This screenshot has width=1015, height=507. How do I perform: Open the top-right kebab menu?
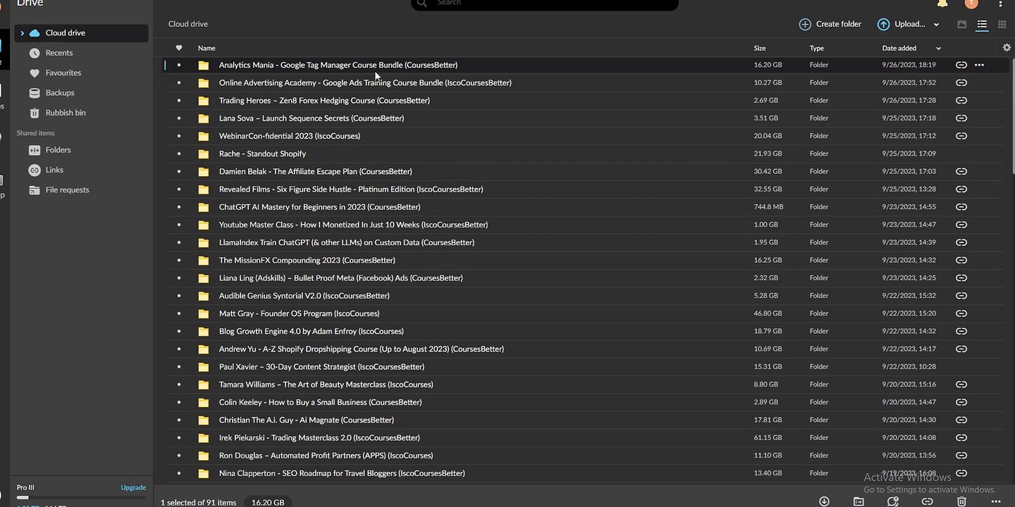1001,4
